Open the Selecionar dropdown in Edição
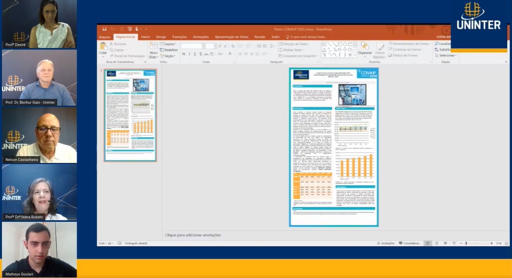 [x=446, y=55]
